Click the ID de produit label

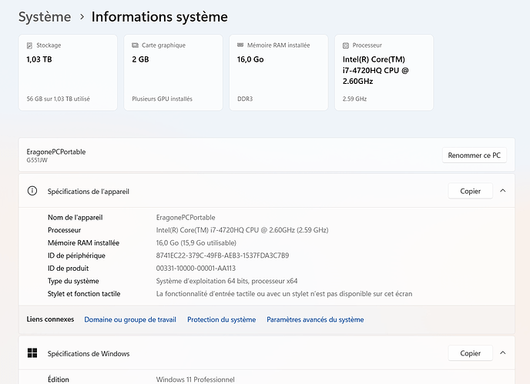pyautogui.click(x=68, y=269)
